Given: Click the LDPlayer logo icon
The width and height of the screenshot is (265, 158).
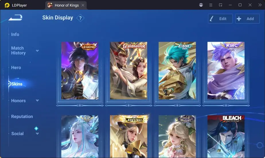Looking at the screenshot, I should tap(7, 5).
